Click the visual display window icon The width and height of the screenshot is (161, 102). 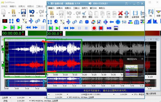click(x=116, y=28)
